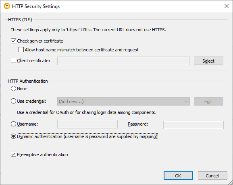The image size is (233, 185).
Task: Click the Edit credential button
Action: [x=208, y=101]
